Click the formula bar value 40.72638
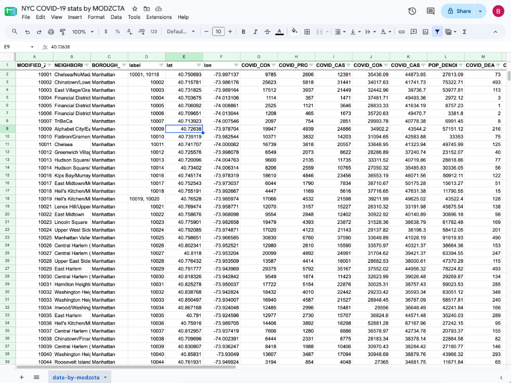 coord(60,46)
